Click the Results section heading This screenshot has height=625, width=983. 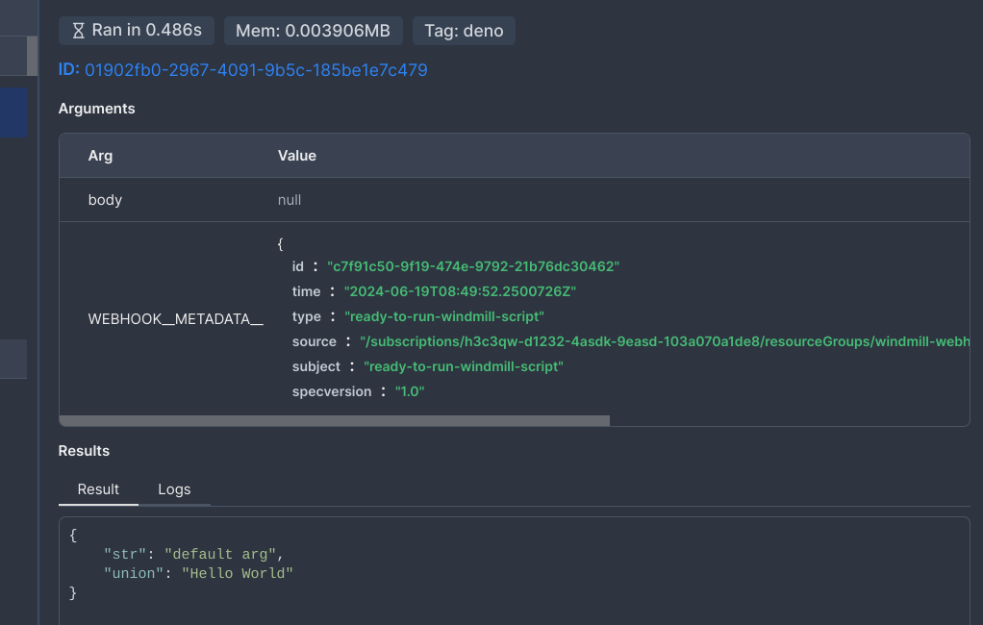(x=83, y=450)
